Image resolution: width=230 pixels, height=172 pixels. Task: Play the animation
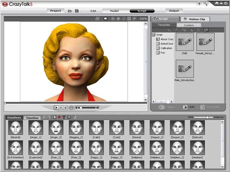[x=56, y=108]
